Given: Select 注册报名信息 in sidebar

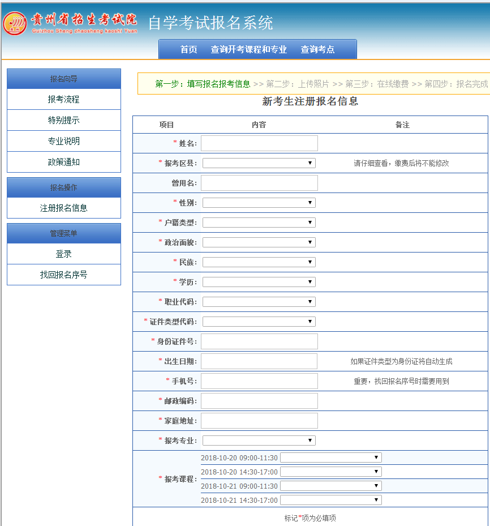Looking at the screenshot, I should point(64,208).
